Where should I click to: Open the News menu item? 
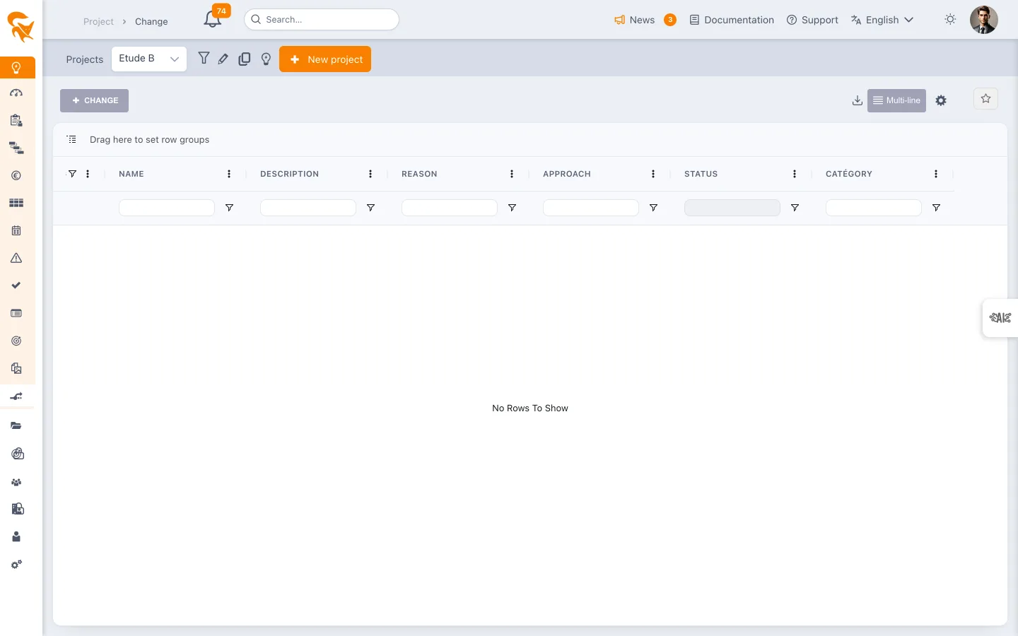click(x=645, y=20)
